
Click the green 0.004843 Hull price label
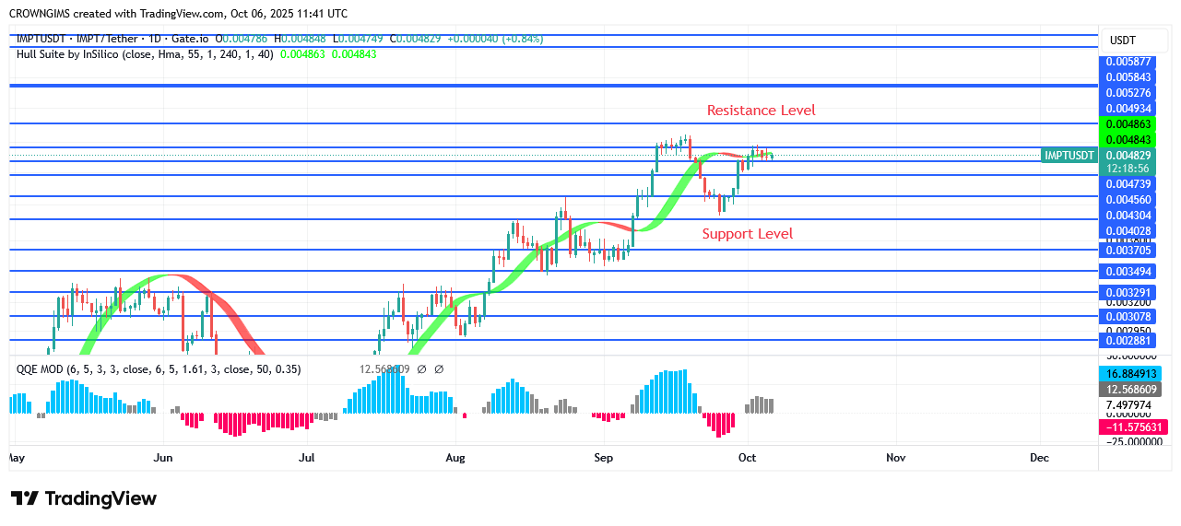[x=1128, y=140]
